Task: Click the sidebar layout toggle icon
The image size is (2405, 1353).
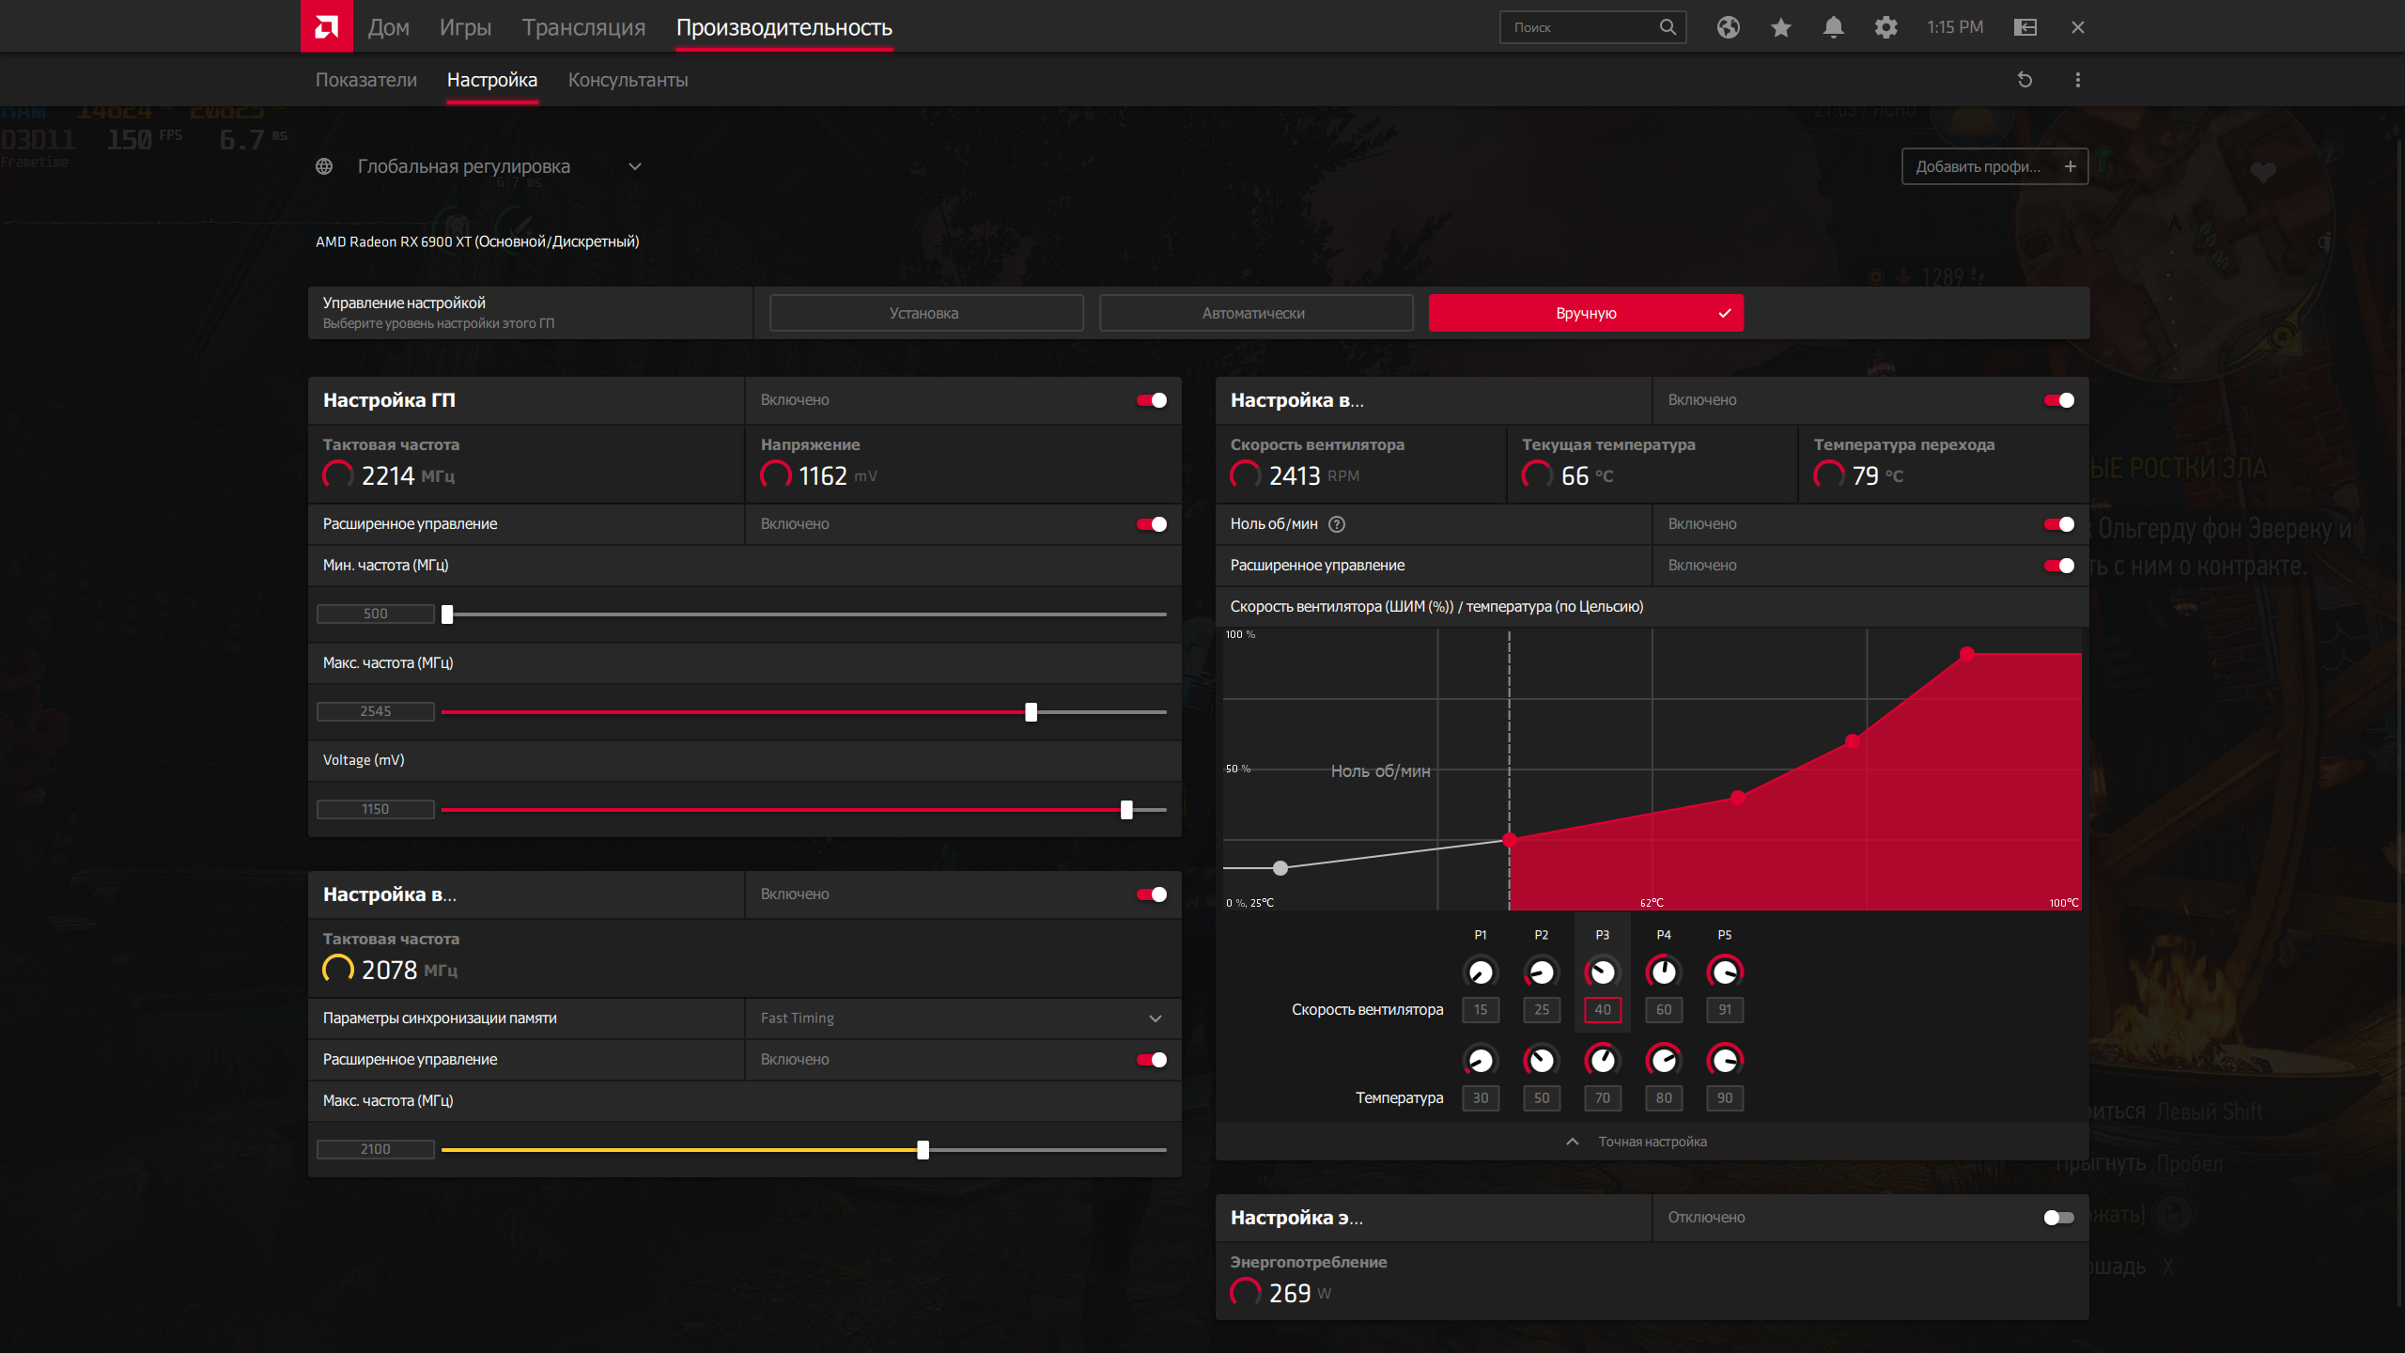Action: point(2025,27)
